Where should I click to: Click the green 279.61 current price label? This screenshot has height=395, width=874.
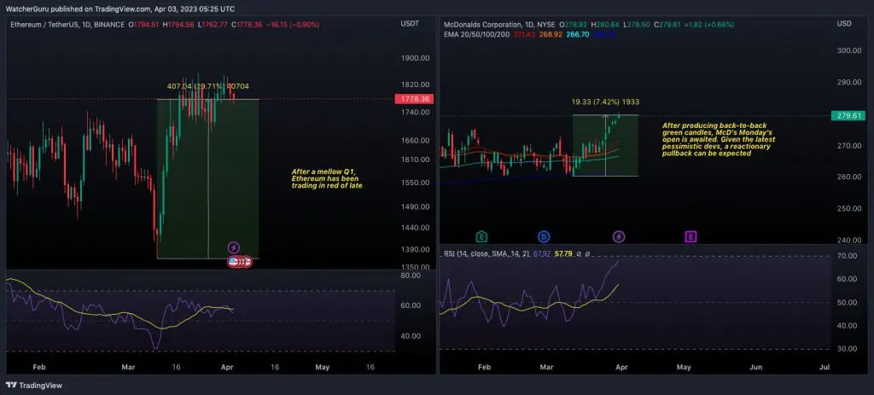(849, 116)
